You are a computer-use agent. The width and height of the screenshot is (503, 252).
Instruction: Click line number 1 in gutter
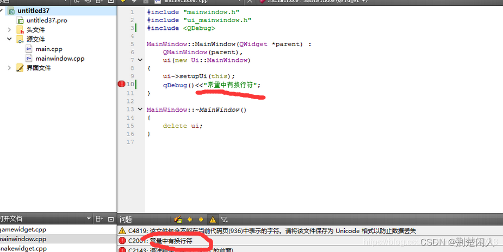pos(132,12)
